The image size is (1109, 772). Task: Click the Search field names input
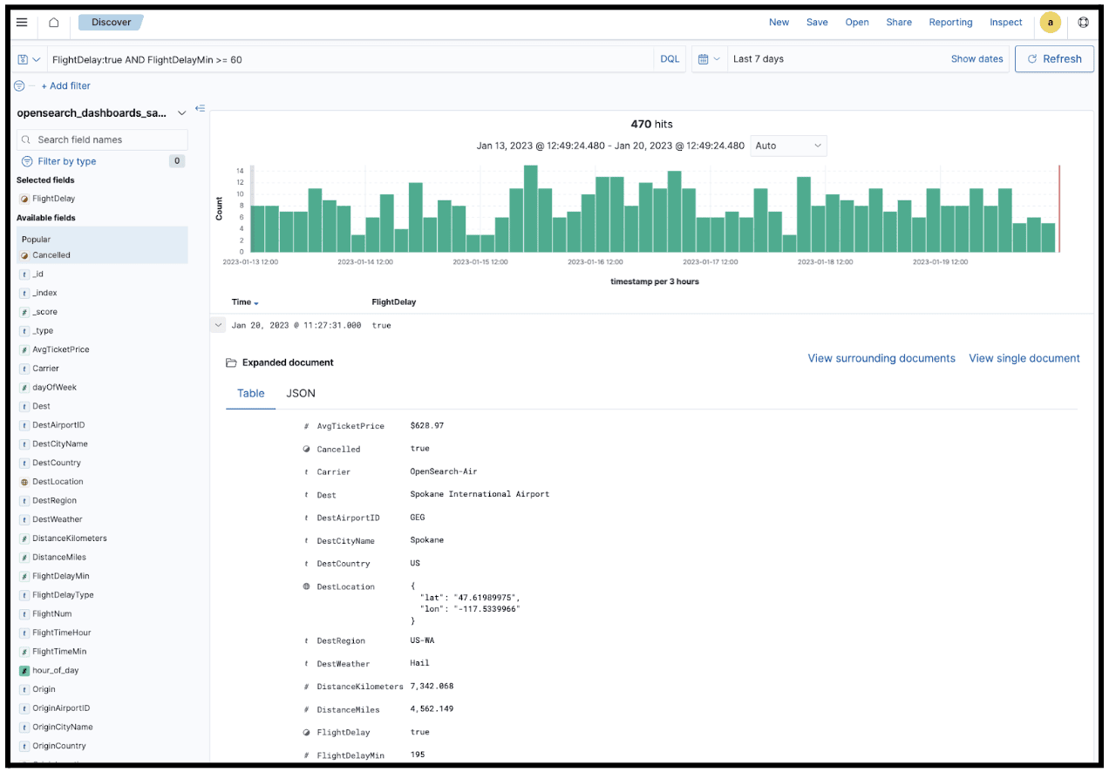[102, 139]
